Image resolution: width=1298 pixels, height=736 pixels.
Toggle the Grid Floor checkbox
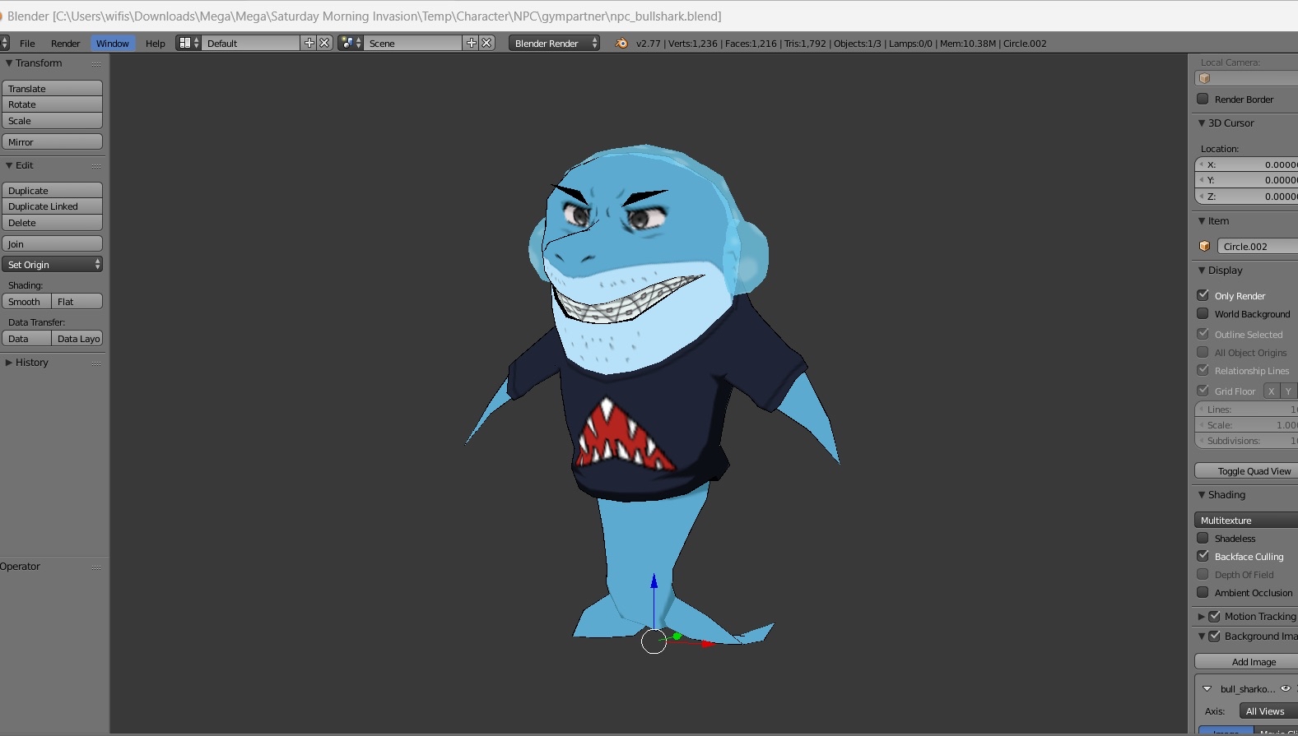click(x=1203, y=391)
